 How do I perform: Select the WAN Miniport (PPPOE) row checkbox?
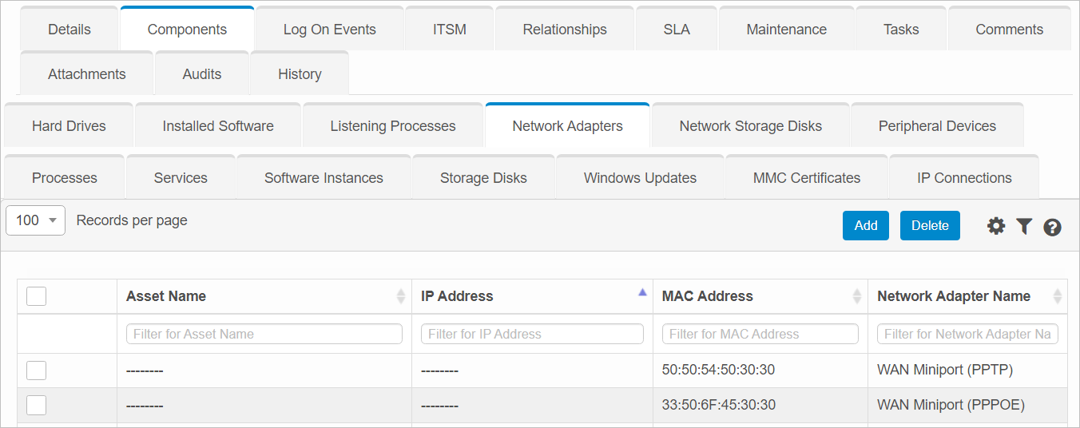pos(36,405)
